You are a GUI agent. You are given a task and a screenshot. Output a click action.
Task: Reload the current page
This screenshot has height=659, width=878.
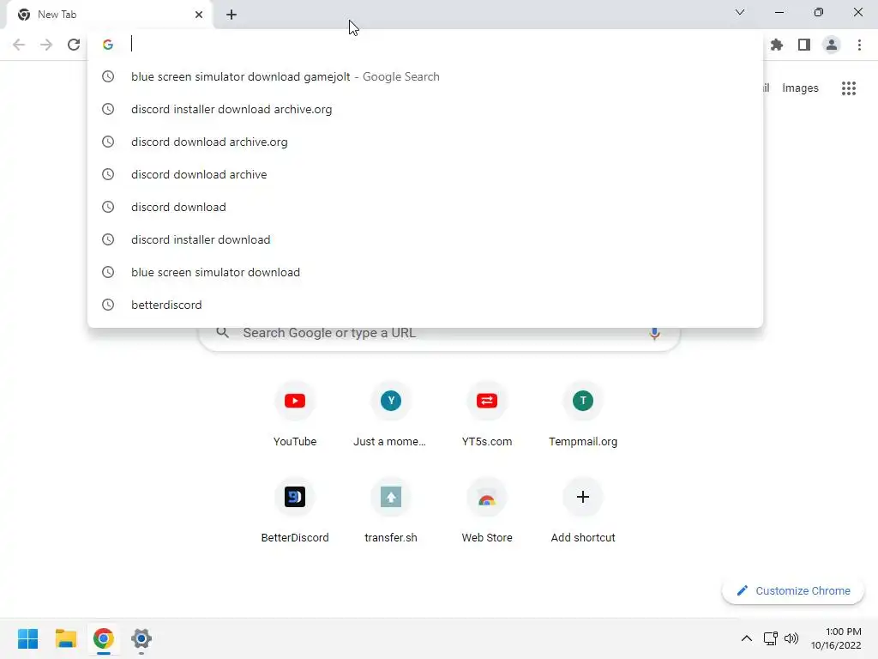click(74, 45)
